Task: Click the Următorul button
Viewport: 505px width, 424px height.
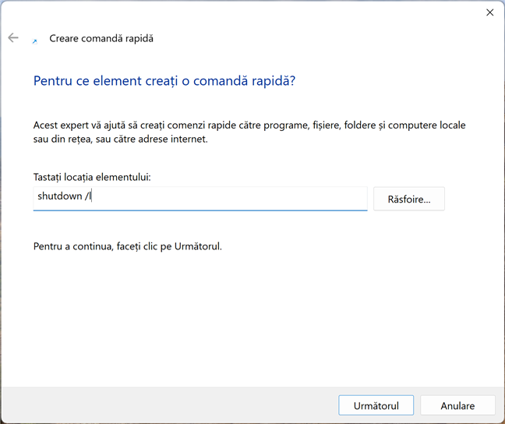Action: tap(376, 405)
